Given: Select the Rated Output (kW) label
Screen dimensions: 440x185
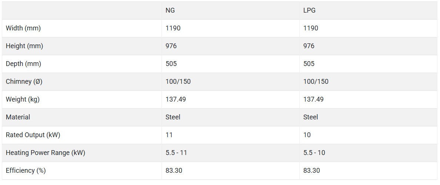Looking at the screenshot, I should (x=33, y=135).
